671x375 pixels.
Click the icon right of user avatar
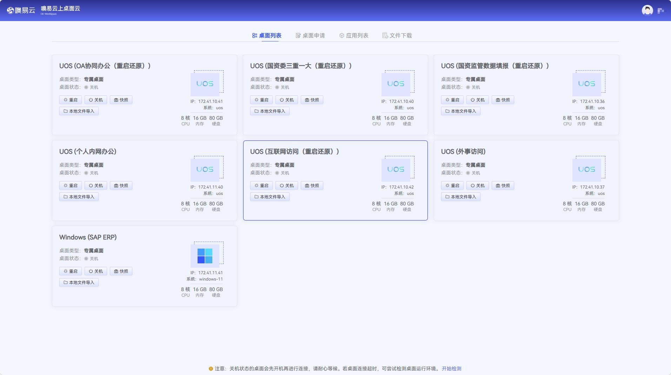(661, 11)
